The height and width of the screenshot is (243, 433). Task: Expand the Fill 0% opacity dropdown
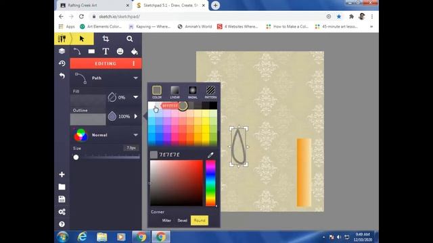[135, 97]
